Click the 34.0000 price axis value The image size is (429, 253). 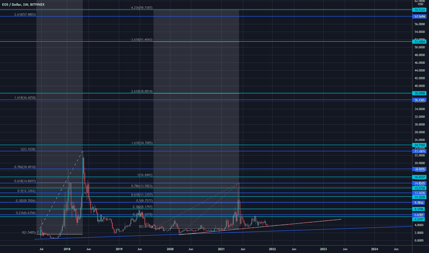[x=419, y=109]
